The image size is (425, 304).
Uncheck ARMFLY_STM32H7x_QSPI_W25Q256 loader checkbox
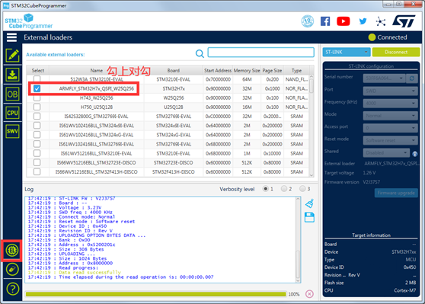pos(37,88)
